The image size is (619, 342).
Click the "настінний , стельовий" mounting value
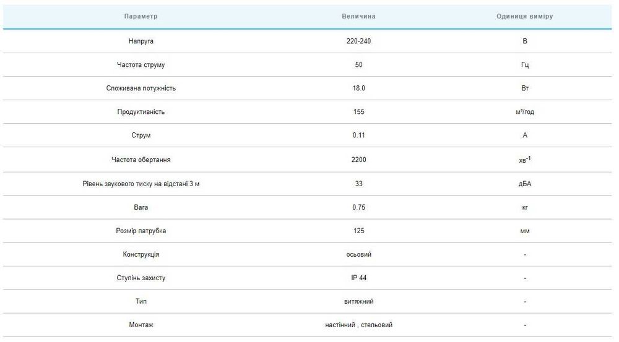point(359,325)
